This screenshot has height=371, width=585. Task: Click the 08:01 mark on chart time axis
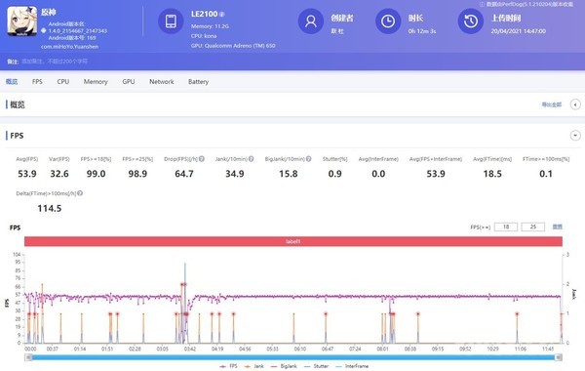tap(382, 349)
